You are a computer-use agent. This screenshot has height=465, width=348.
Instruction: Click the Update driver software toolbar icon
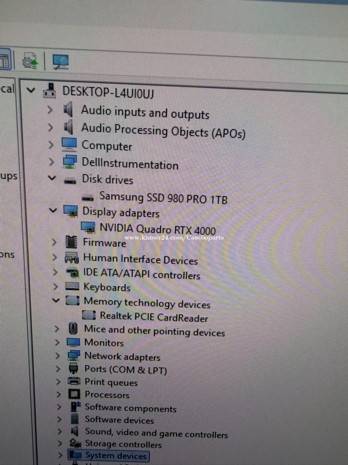pos(29,62)
